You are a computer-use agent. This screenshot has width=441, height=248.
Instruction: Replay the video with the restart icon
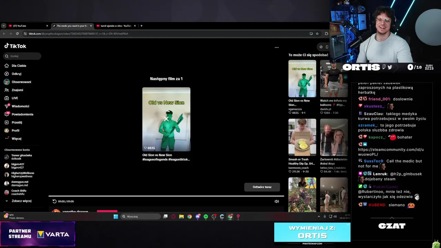[x=54, y=201]
